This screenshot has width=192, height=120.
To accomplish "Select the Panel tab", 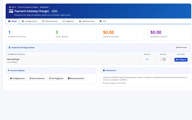I will (12, 21).
